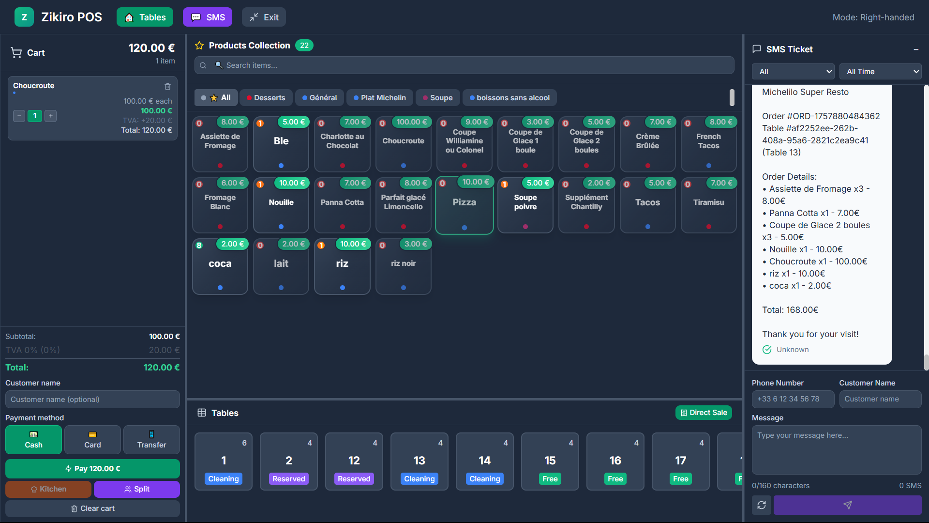Screen dimensions: 929x523
Task: Delete Choucroute from cart with trash icon
Action: point(168,86)
